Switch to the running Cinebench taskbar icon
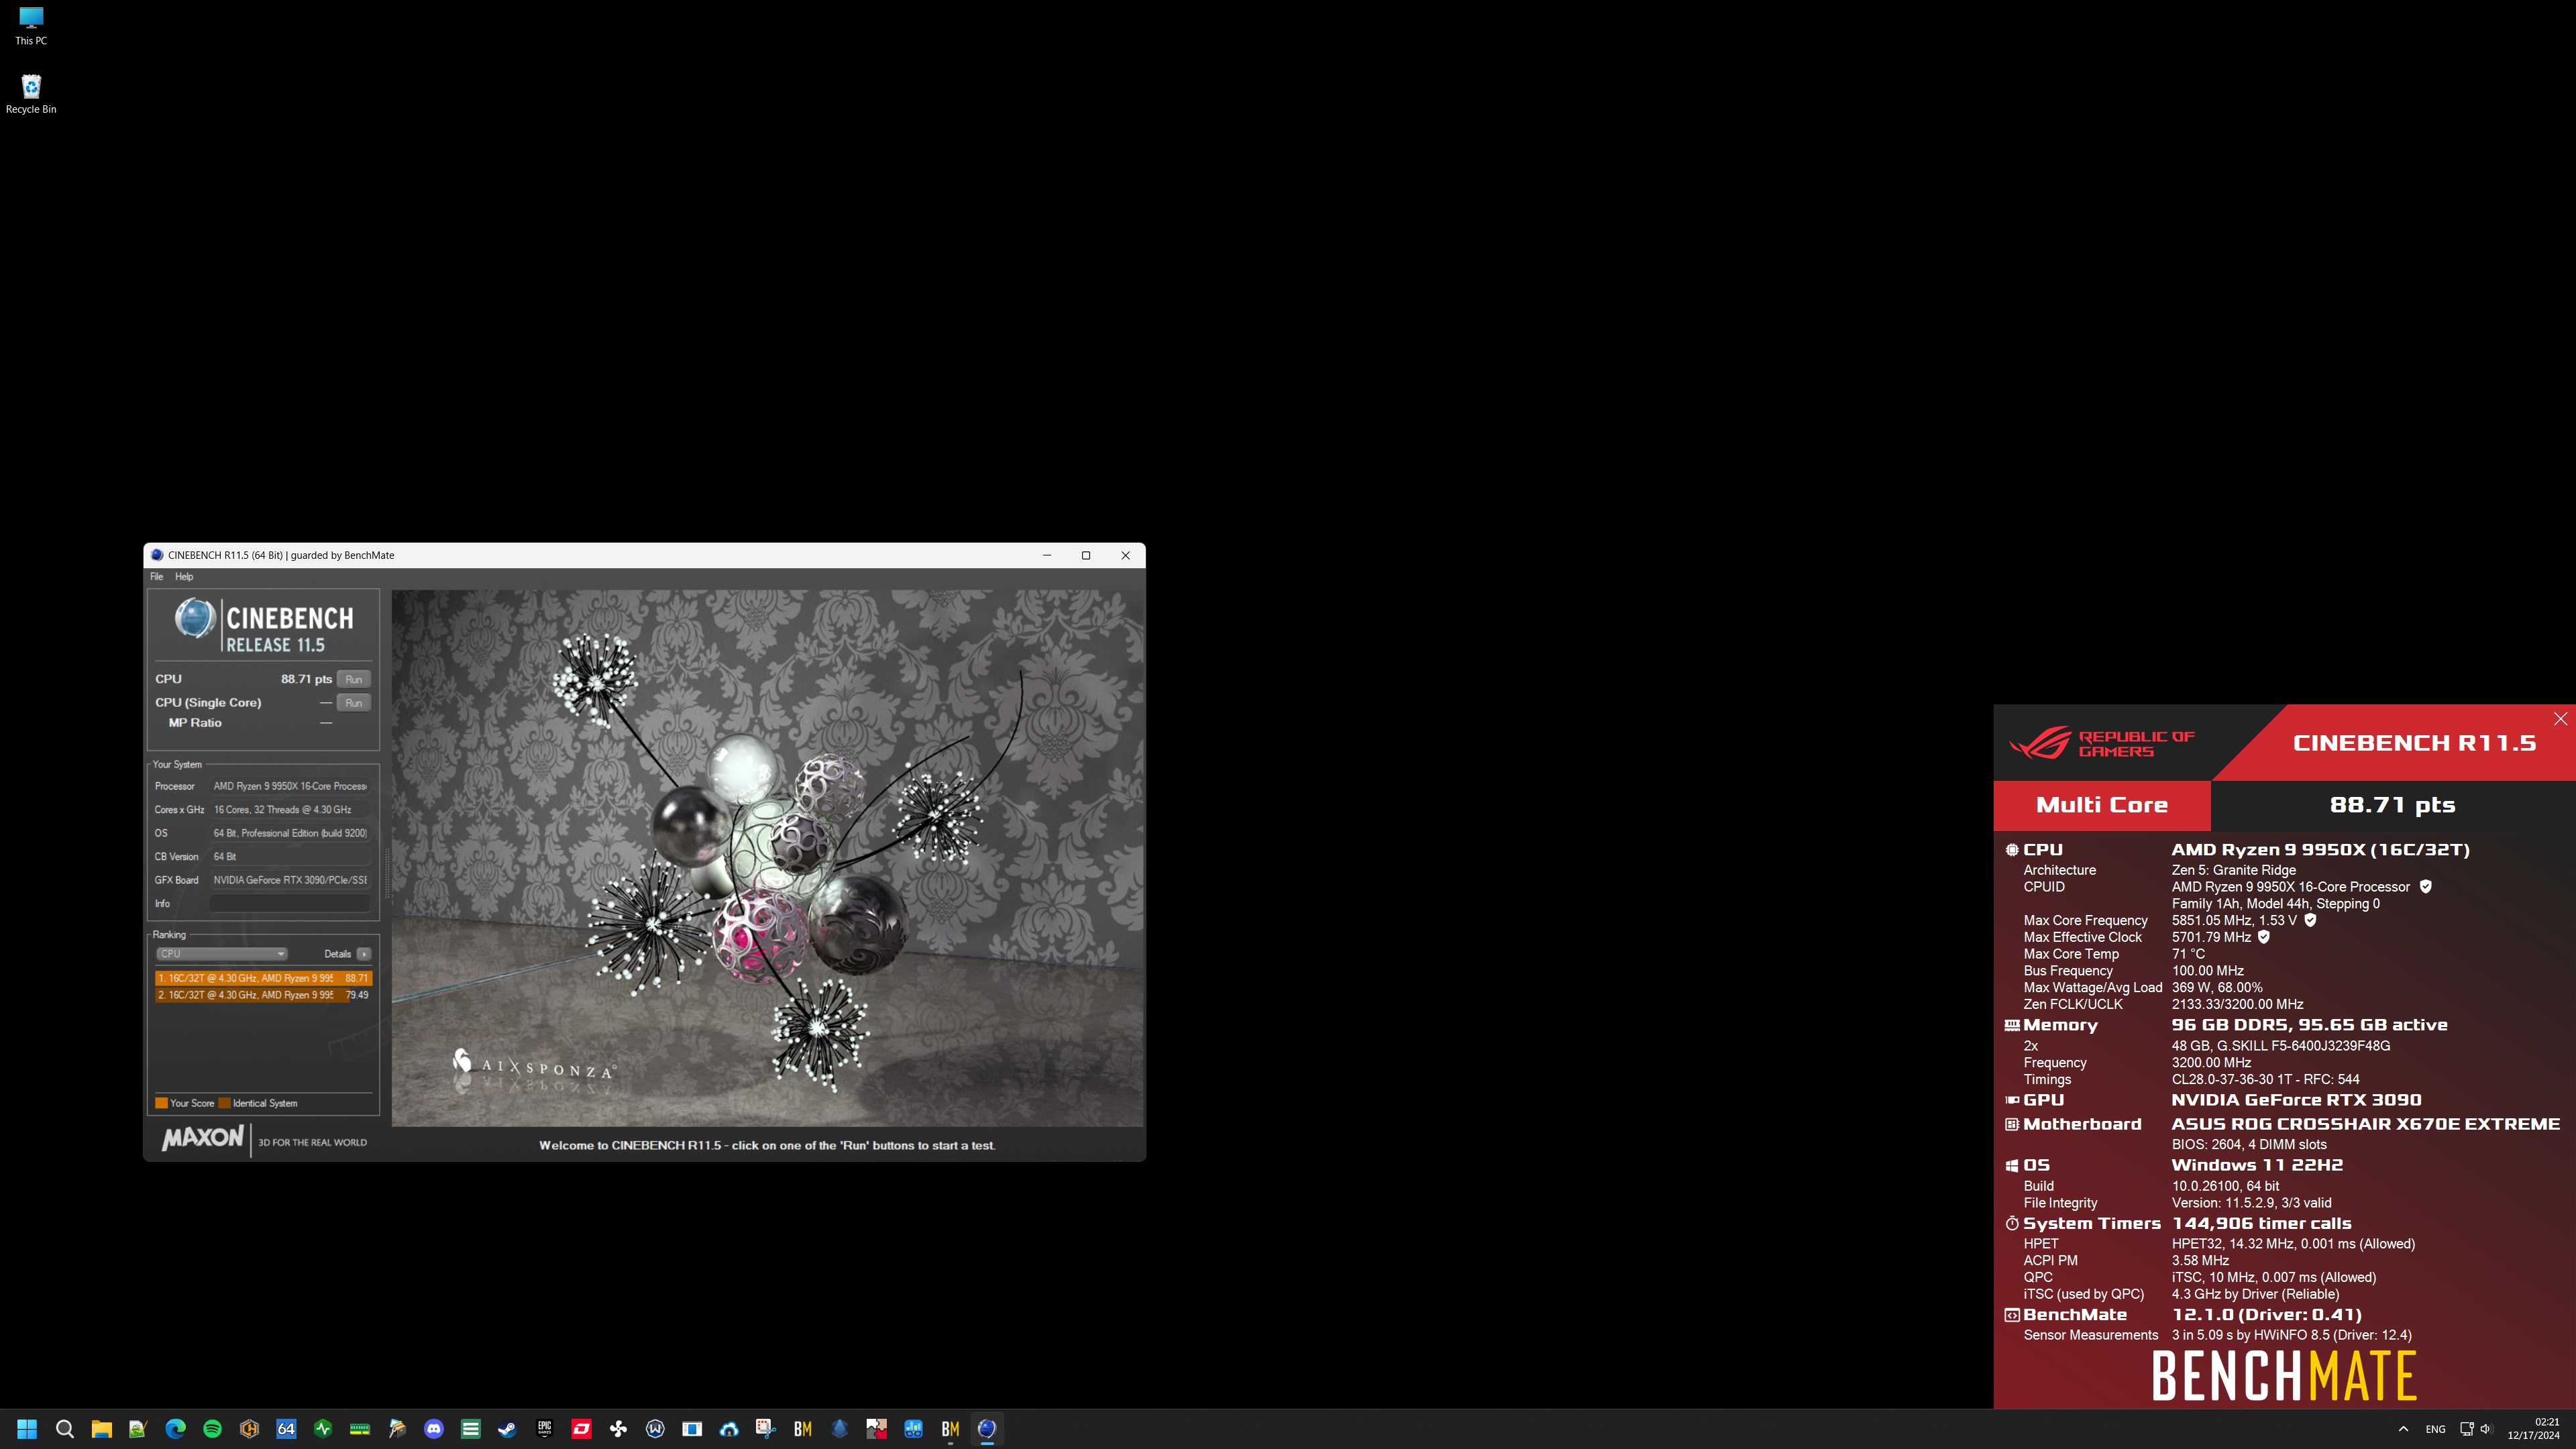Image resolution: width=2576 pixels, height=1449 pixels. click(987, 1429)
